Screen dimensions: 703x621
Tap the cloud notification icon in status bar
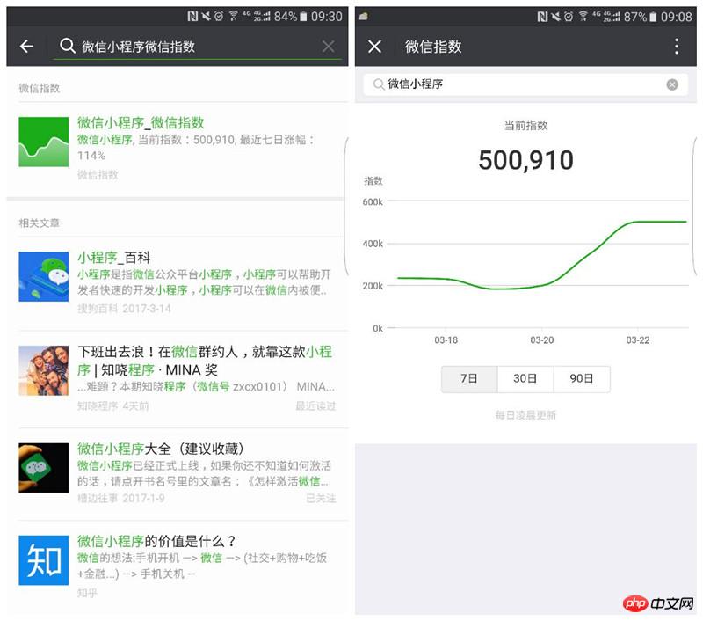pyautogui.click(x=363, y=17)
